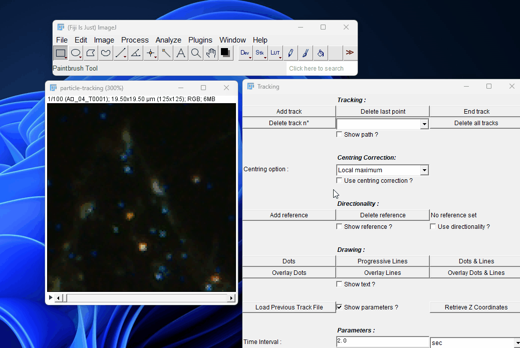This screenshot has height=348, width=520.
Task: Select the Paintbrush tool
Action: coord(306,53)
